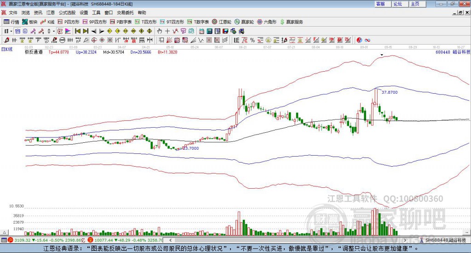Launch the 赢家轮 wheel tool
This screenshot has height=253, width=471.
tap(244, 22)
